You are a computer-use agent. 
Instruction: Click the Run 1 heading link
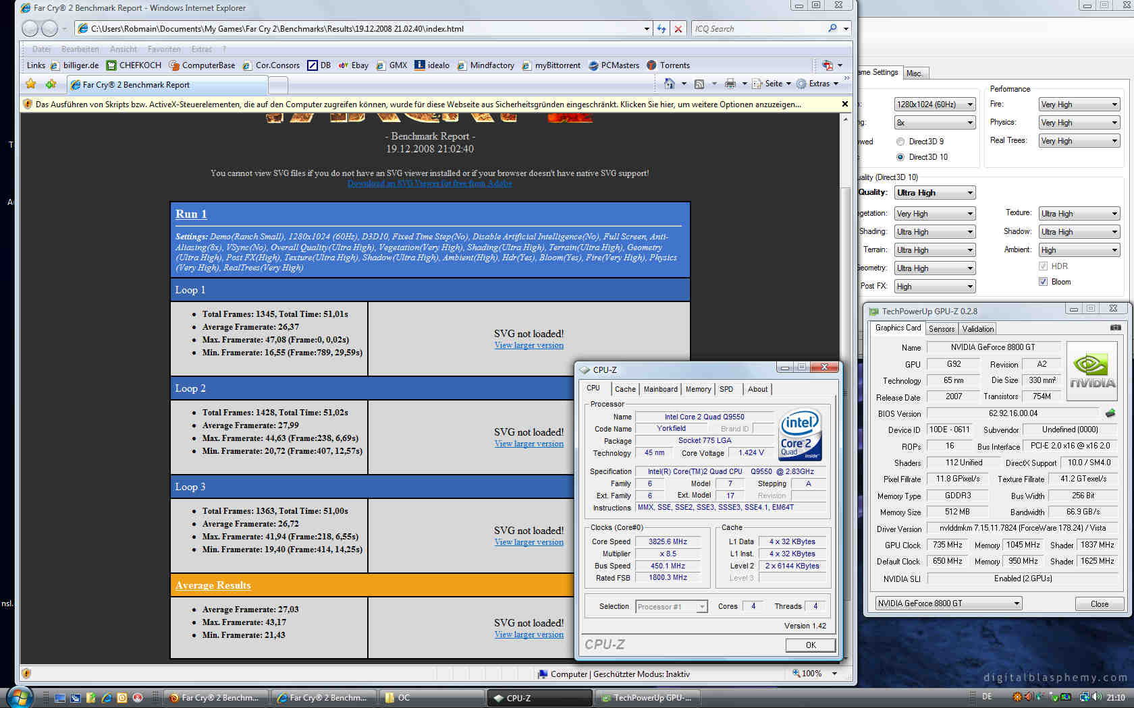pos(191,214)
